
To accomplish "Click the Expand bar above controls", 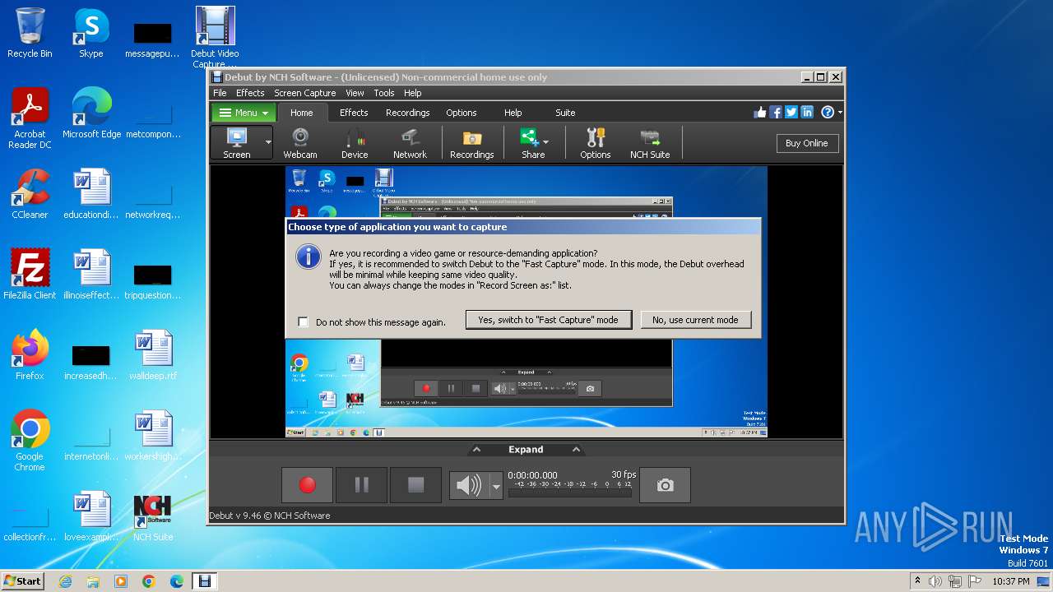I will point(526,450).
